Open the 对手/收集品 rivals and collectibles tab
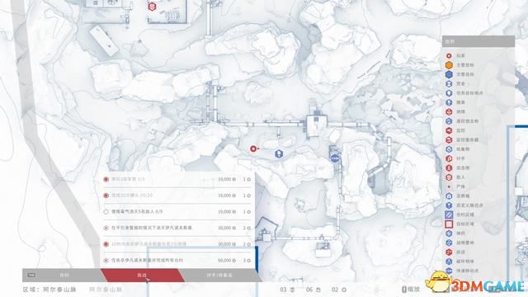The width and height of the screenshot is (528, 297). click(219, 275)
